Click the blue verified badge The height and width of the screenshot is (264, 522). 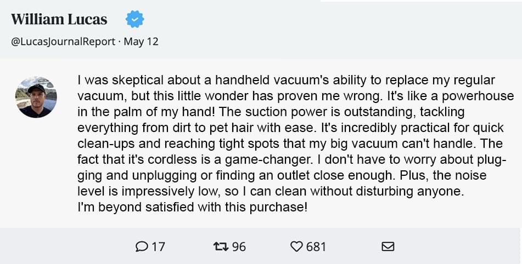pyautogui.click(x=135, y=19)
